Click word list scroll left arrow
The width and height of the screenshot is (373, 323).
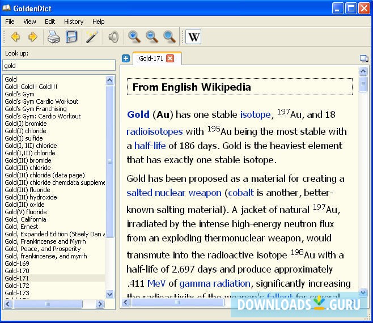(x=7, y=304)
